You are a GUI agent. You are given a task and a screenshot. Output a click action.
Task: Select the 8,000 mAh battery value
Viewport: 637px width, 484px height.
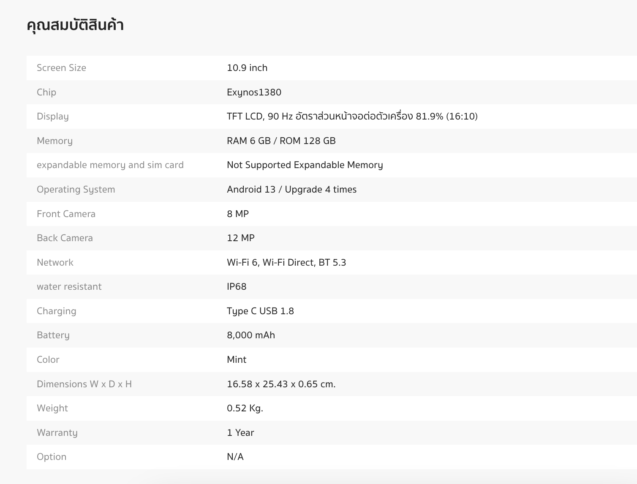[251, 335]
